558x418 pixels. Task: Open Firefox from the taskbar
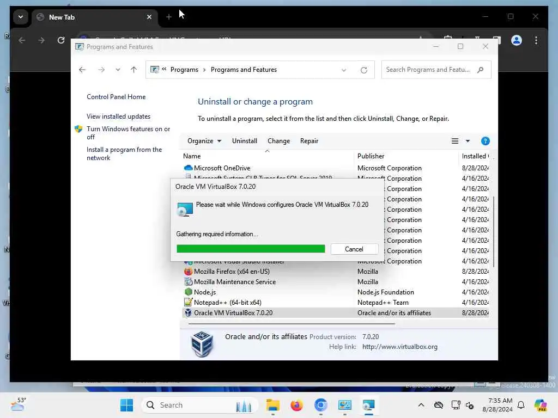pyautogui.click(x=296, y=405)
